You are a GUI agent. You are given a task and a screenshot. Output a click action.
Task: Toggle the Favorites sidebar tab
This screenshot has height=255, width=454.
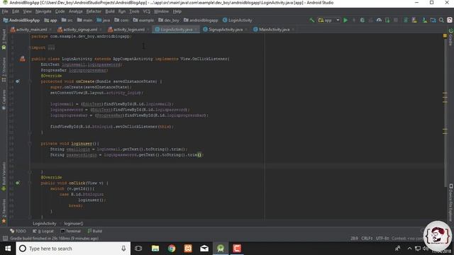point(4,210)
